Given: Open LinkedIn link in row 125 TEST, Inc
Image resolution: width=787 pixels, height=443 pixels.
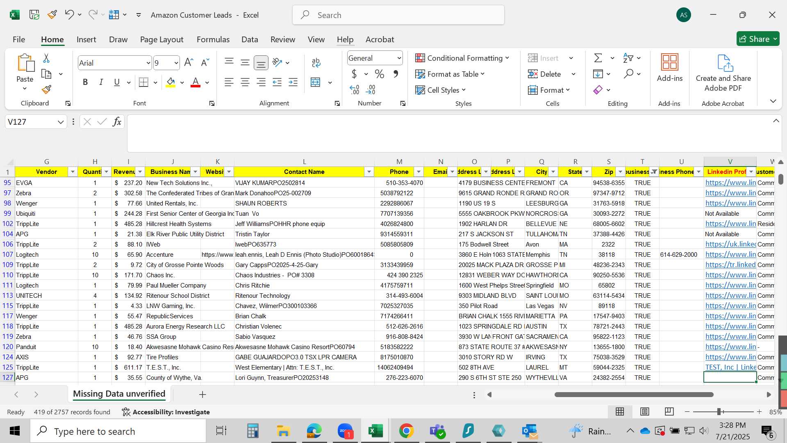Looking at the screenshot, I should click(730, 367).
